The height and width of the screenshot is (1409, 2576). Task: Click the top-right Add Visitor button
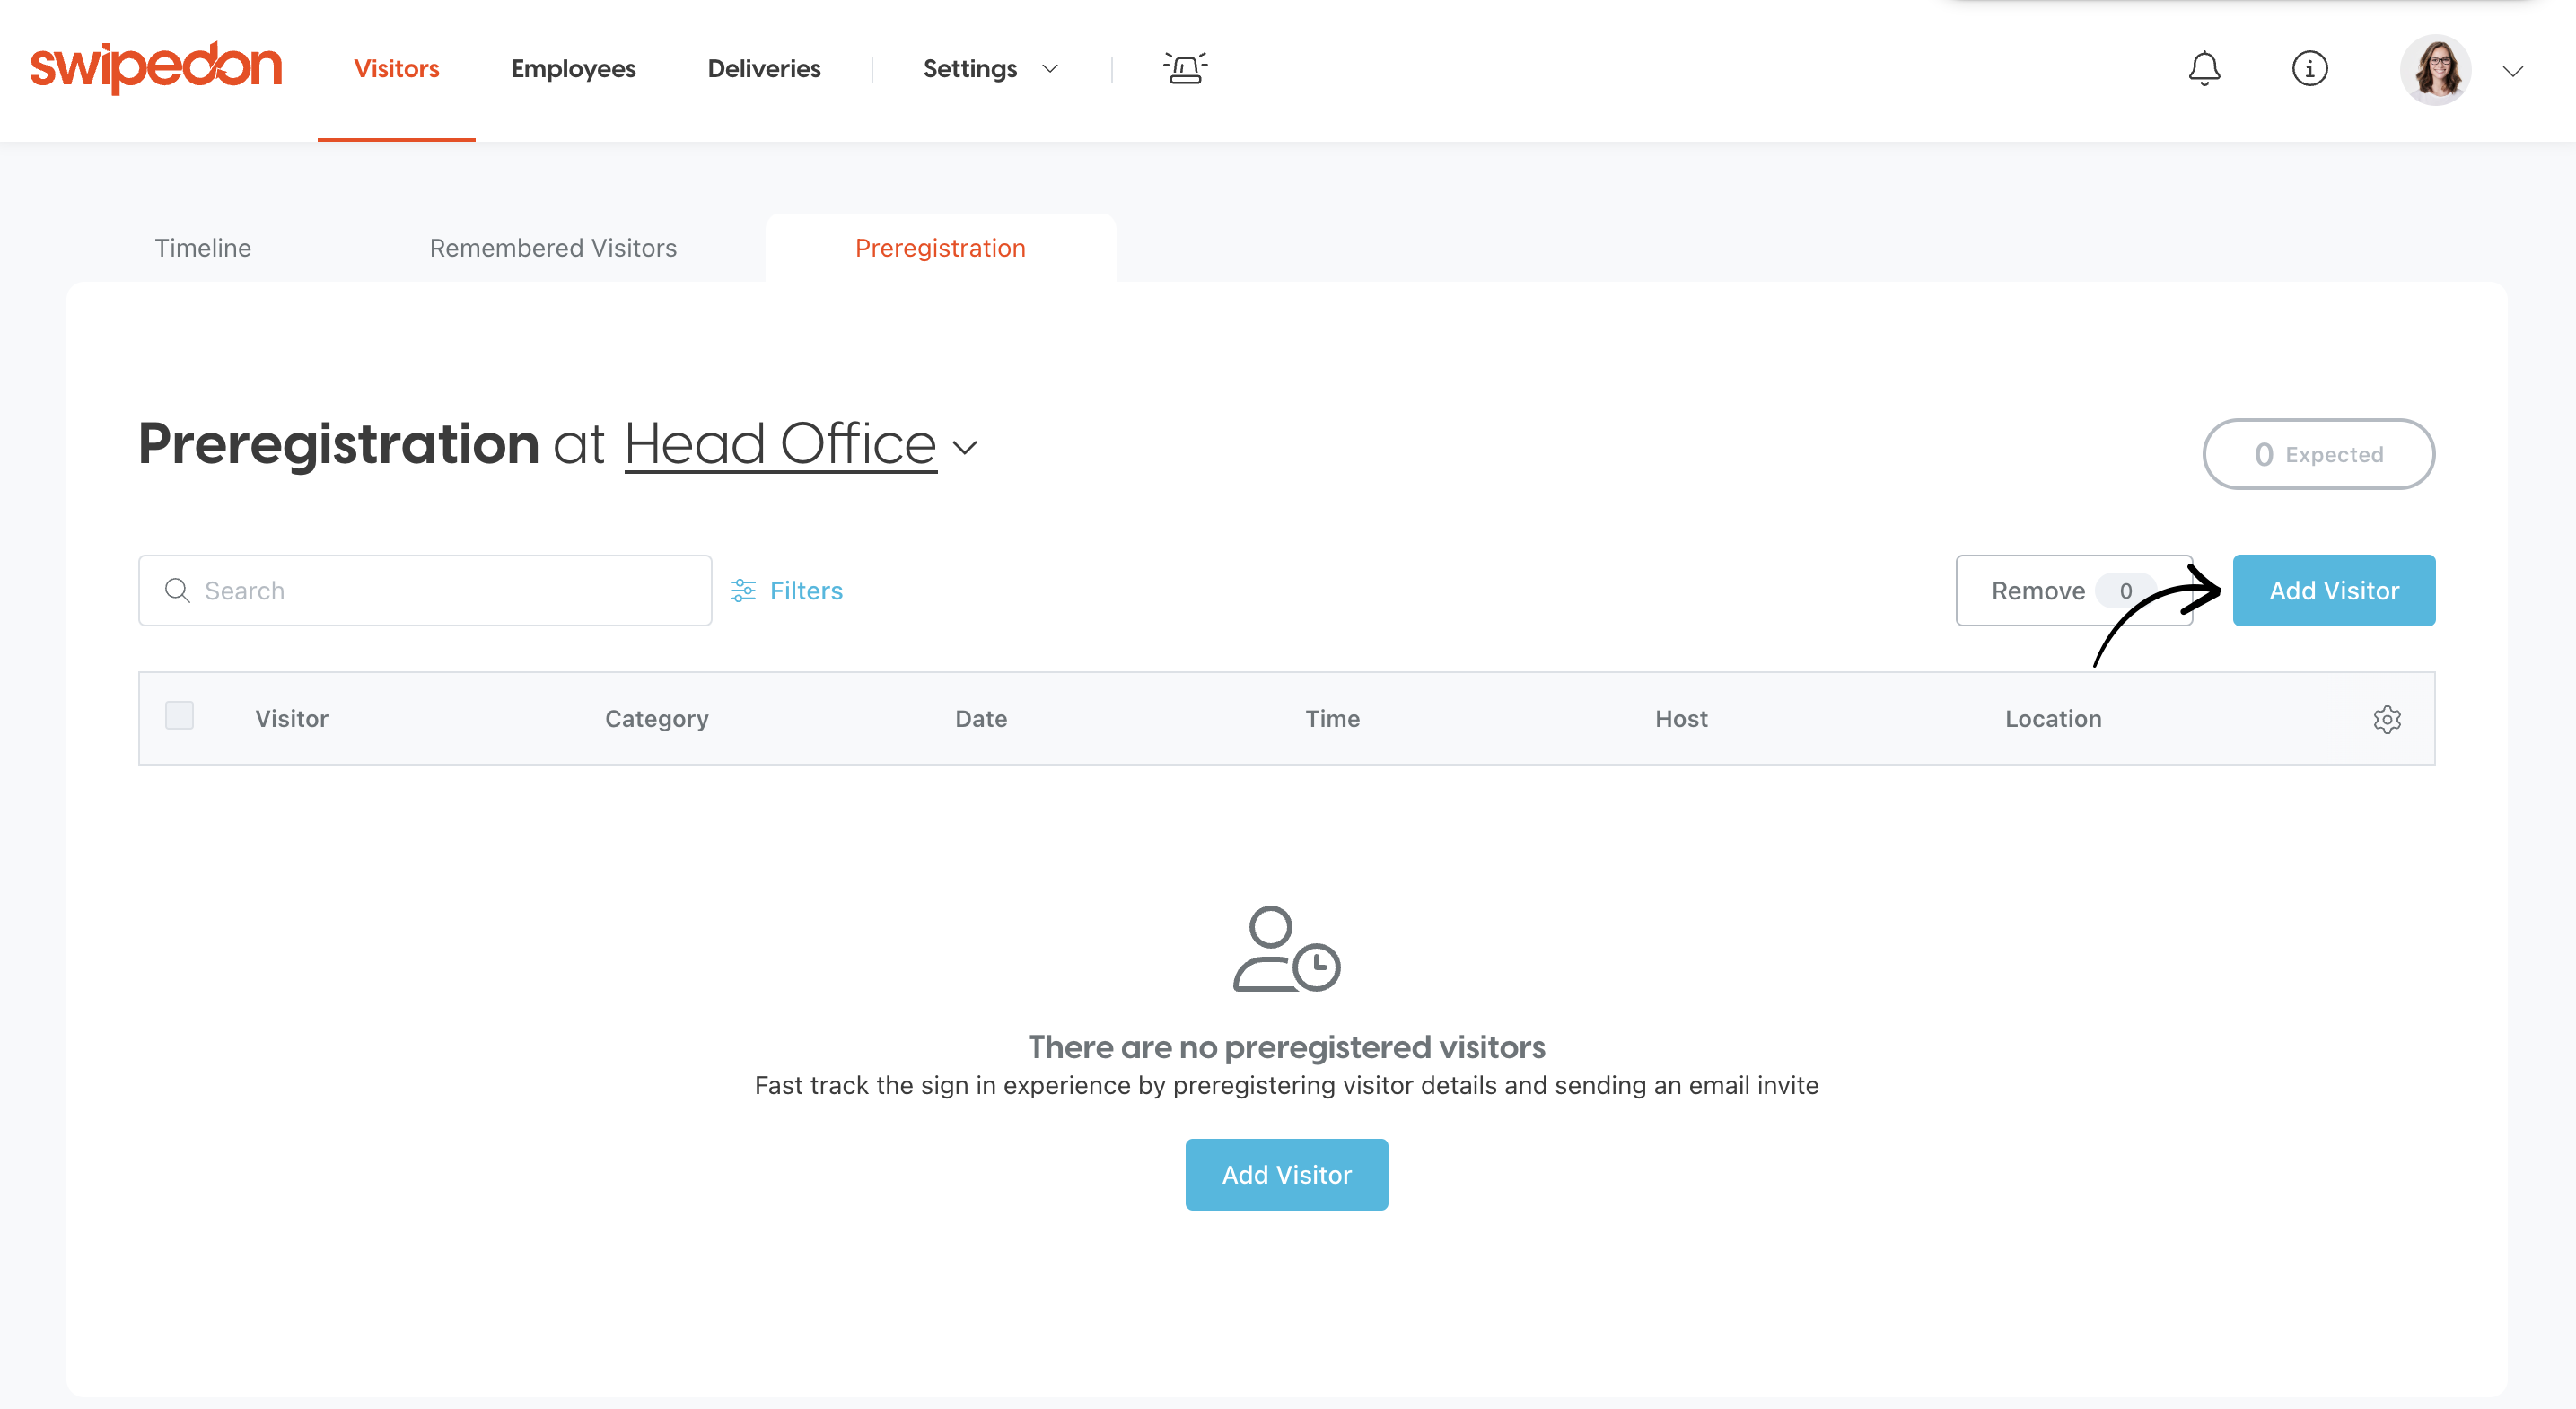pyautogui.click(x=2334, y=590)
